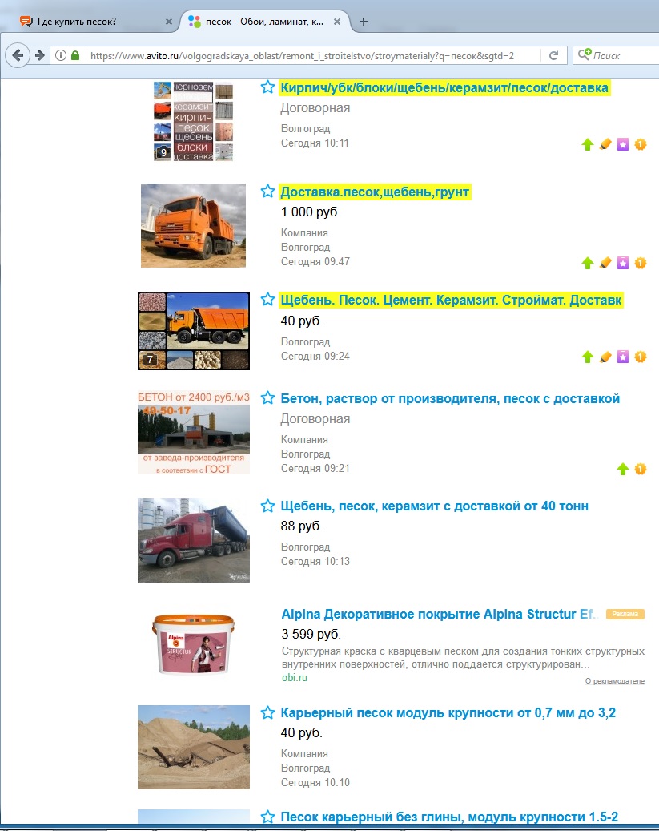Viewport: 659px width, 831px height.
Task: Click purple VIP icon on 'Доставка.песок' listing
Action: tap(623, 263)
